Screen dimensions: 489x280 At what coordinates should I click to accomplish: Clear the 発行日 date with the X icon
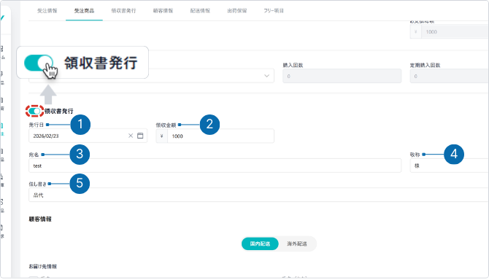coord(131,136)
